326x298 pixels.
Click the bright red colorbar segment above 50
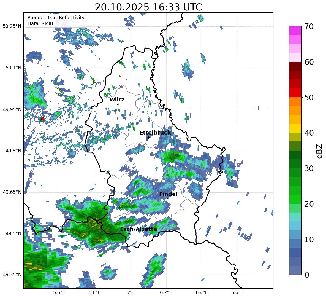[x=295, y=93]
